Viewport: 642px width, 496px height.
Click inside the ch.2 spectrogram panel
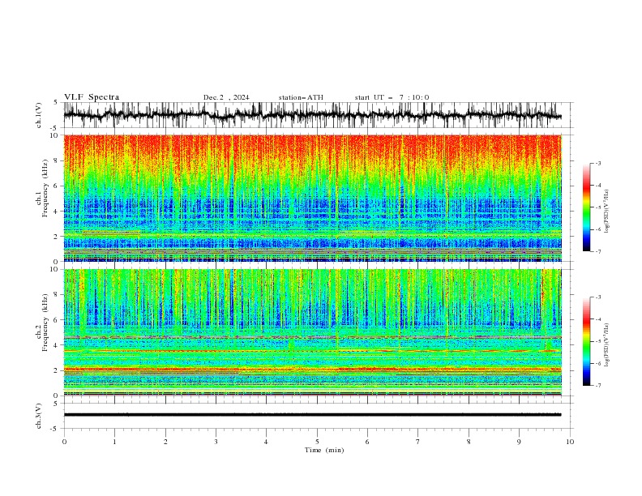point(313,332)
